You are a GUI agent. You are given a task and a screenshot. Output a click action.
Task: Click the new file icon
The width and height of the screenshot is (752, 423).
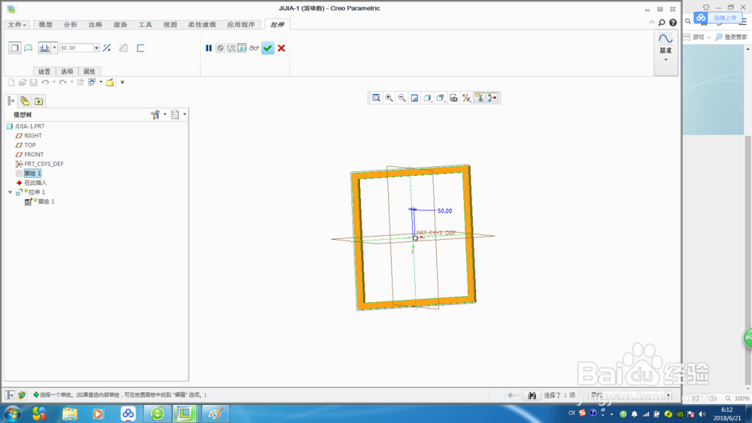click(11, 83)
